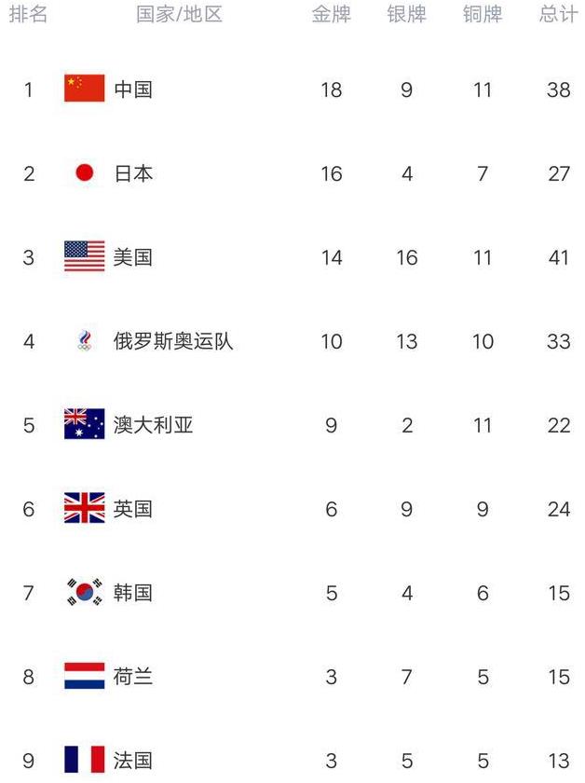
Task: Select the 金牌 column header
Action: 331,15
